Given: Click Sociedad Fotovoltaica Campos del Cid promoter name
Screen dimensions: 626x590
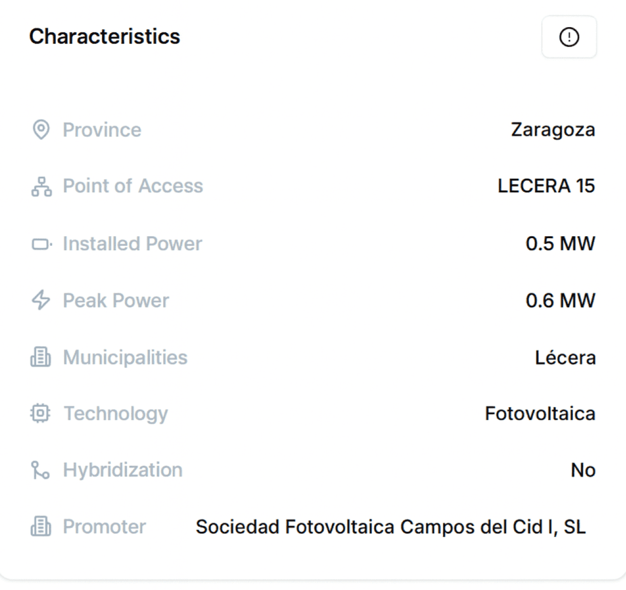Looking at the screenshot, I should [x=390, y=527].
